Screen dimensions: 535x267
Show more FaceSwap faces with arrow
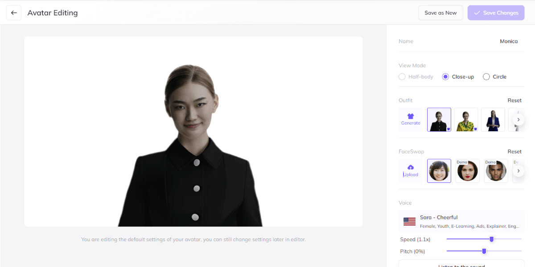point(518,171)
